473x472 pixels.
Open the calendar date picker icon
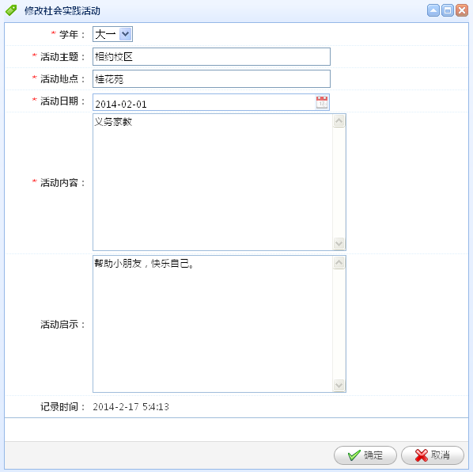point(322,102)
